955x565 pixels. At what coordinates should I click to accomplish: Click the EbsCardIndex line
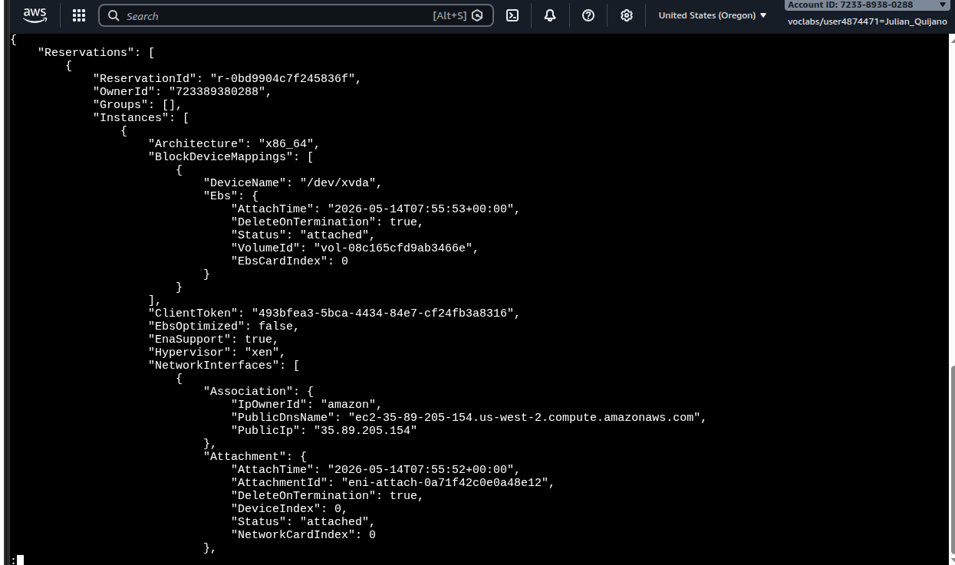click(289, 261)
